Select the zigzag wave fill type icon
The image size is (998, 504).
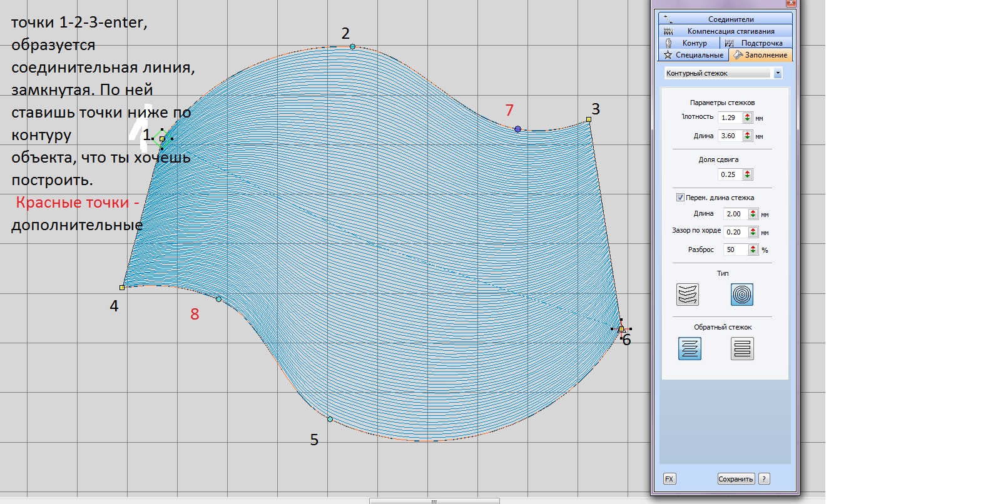(687, 295)
